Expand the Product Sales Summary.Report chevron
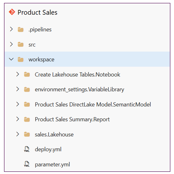Viewport: 174px width, 174px height. [18, 119]
